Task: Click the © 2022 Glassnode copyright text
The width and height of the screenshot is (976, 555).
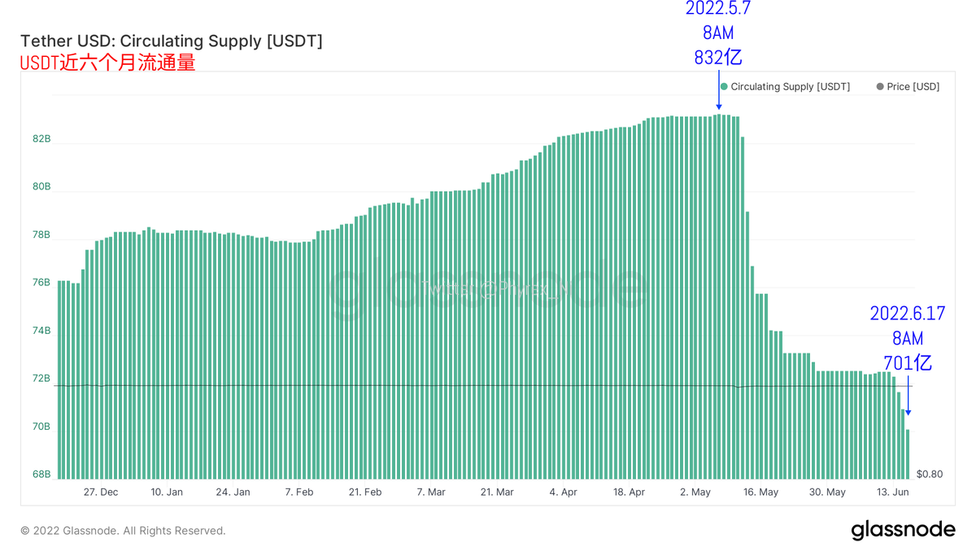Action: pyautogui.click(x=123, y=531)
